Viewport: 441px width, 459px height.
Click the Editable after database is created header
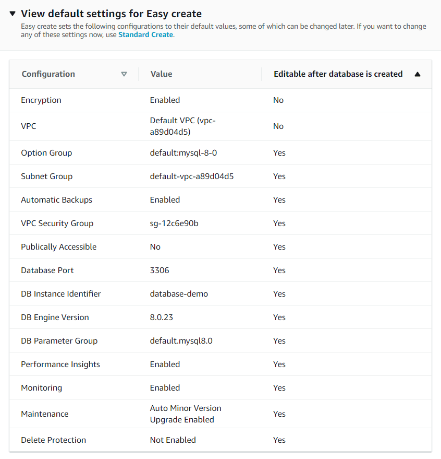tap(338, 74)
